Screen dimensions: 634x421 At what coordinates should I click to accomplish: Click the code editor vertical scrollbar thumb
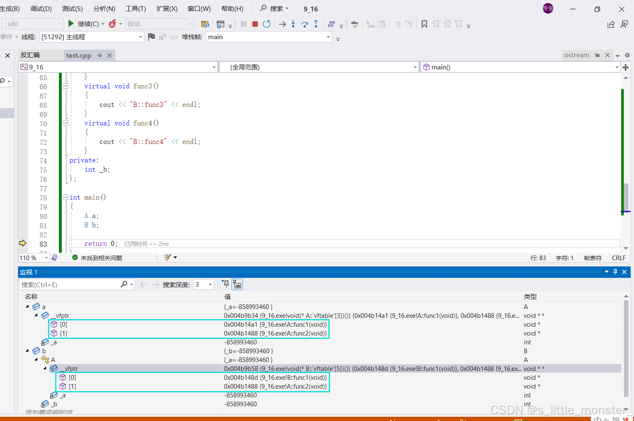pyautogui.click(x=626, y=197)
